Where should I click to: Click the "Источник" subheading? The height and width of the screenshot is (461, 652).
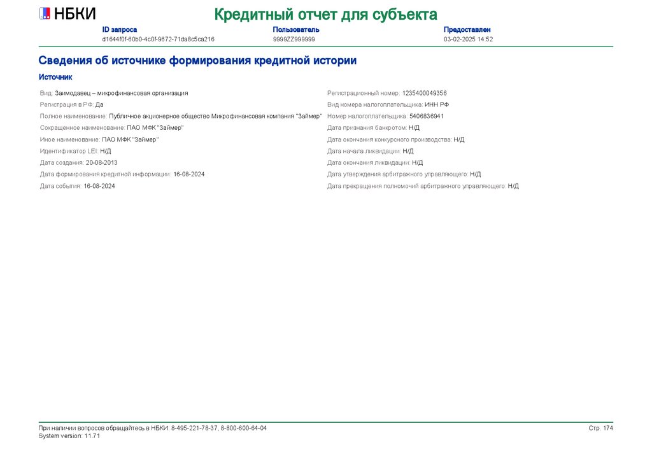(55, 77)
